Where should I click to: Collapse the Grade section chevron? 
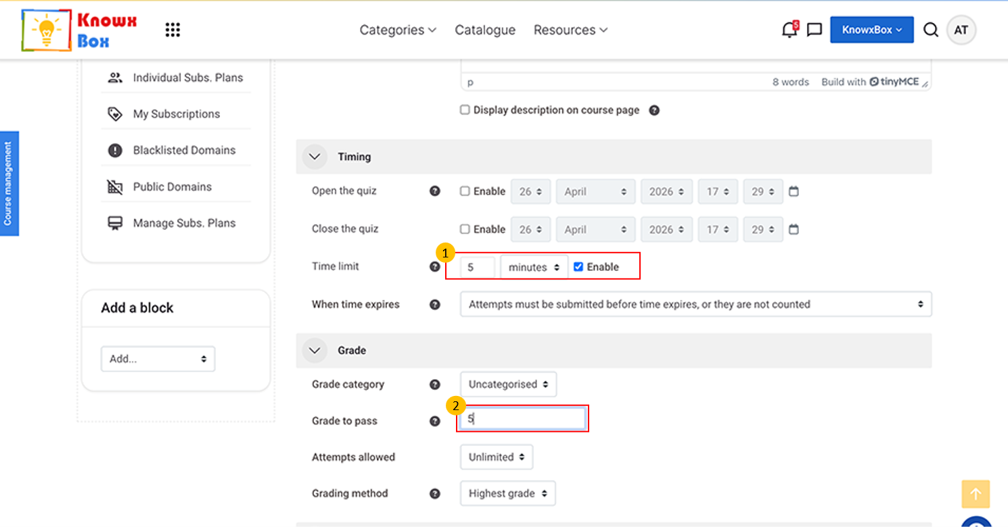click(x=314, y=351)
